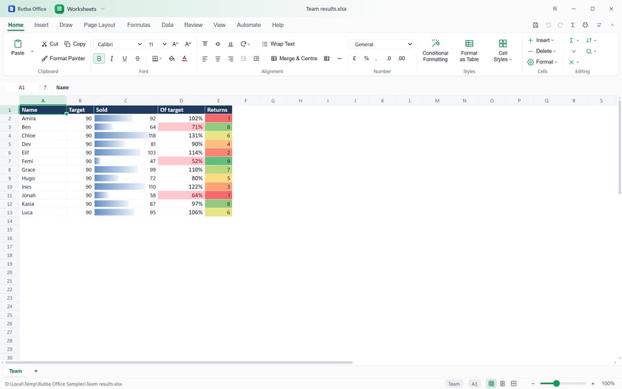Centre text horizontally
The width and height of the screenshot is (622, 389).
[x=218, y=59]
